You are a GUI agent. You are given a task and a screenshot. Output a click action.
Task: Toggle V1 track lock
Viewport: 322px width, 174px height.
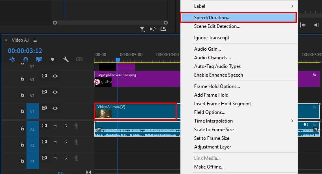pos(22,111)
